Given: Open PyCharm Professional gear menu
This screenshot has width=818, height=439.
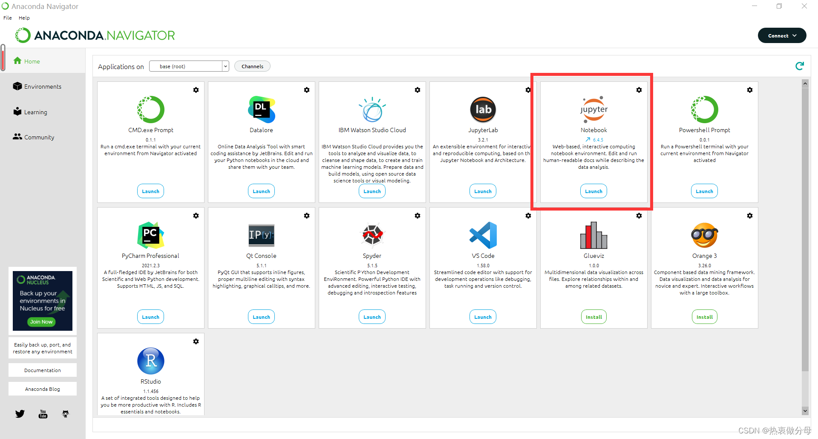Looking at the screenshot, I should pos(196,216).
